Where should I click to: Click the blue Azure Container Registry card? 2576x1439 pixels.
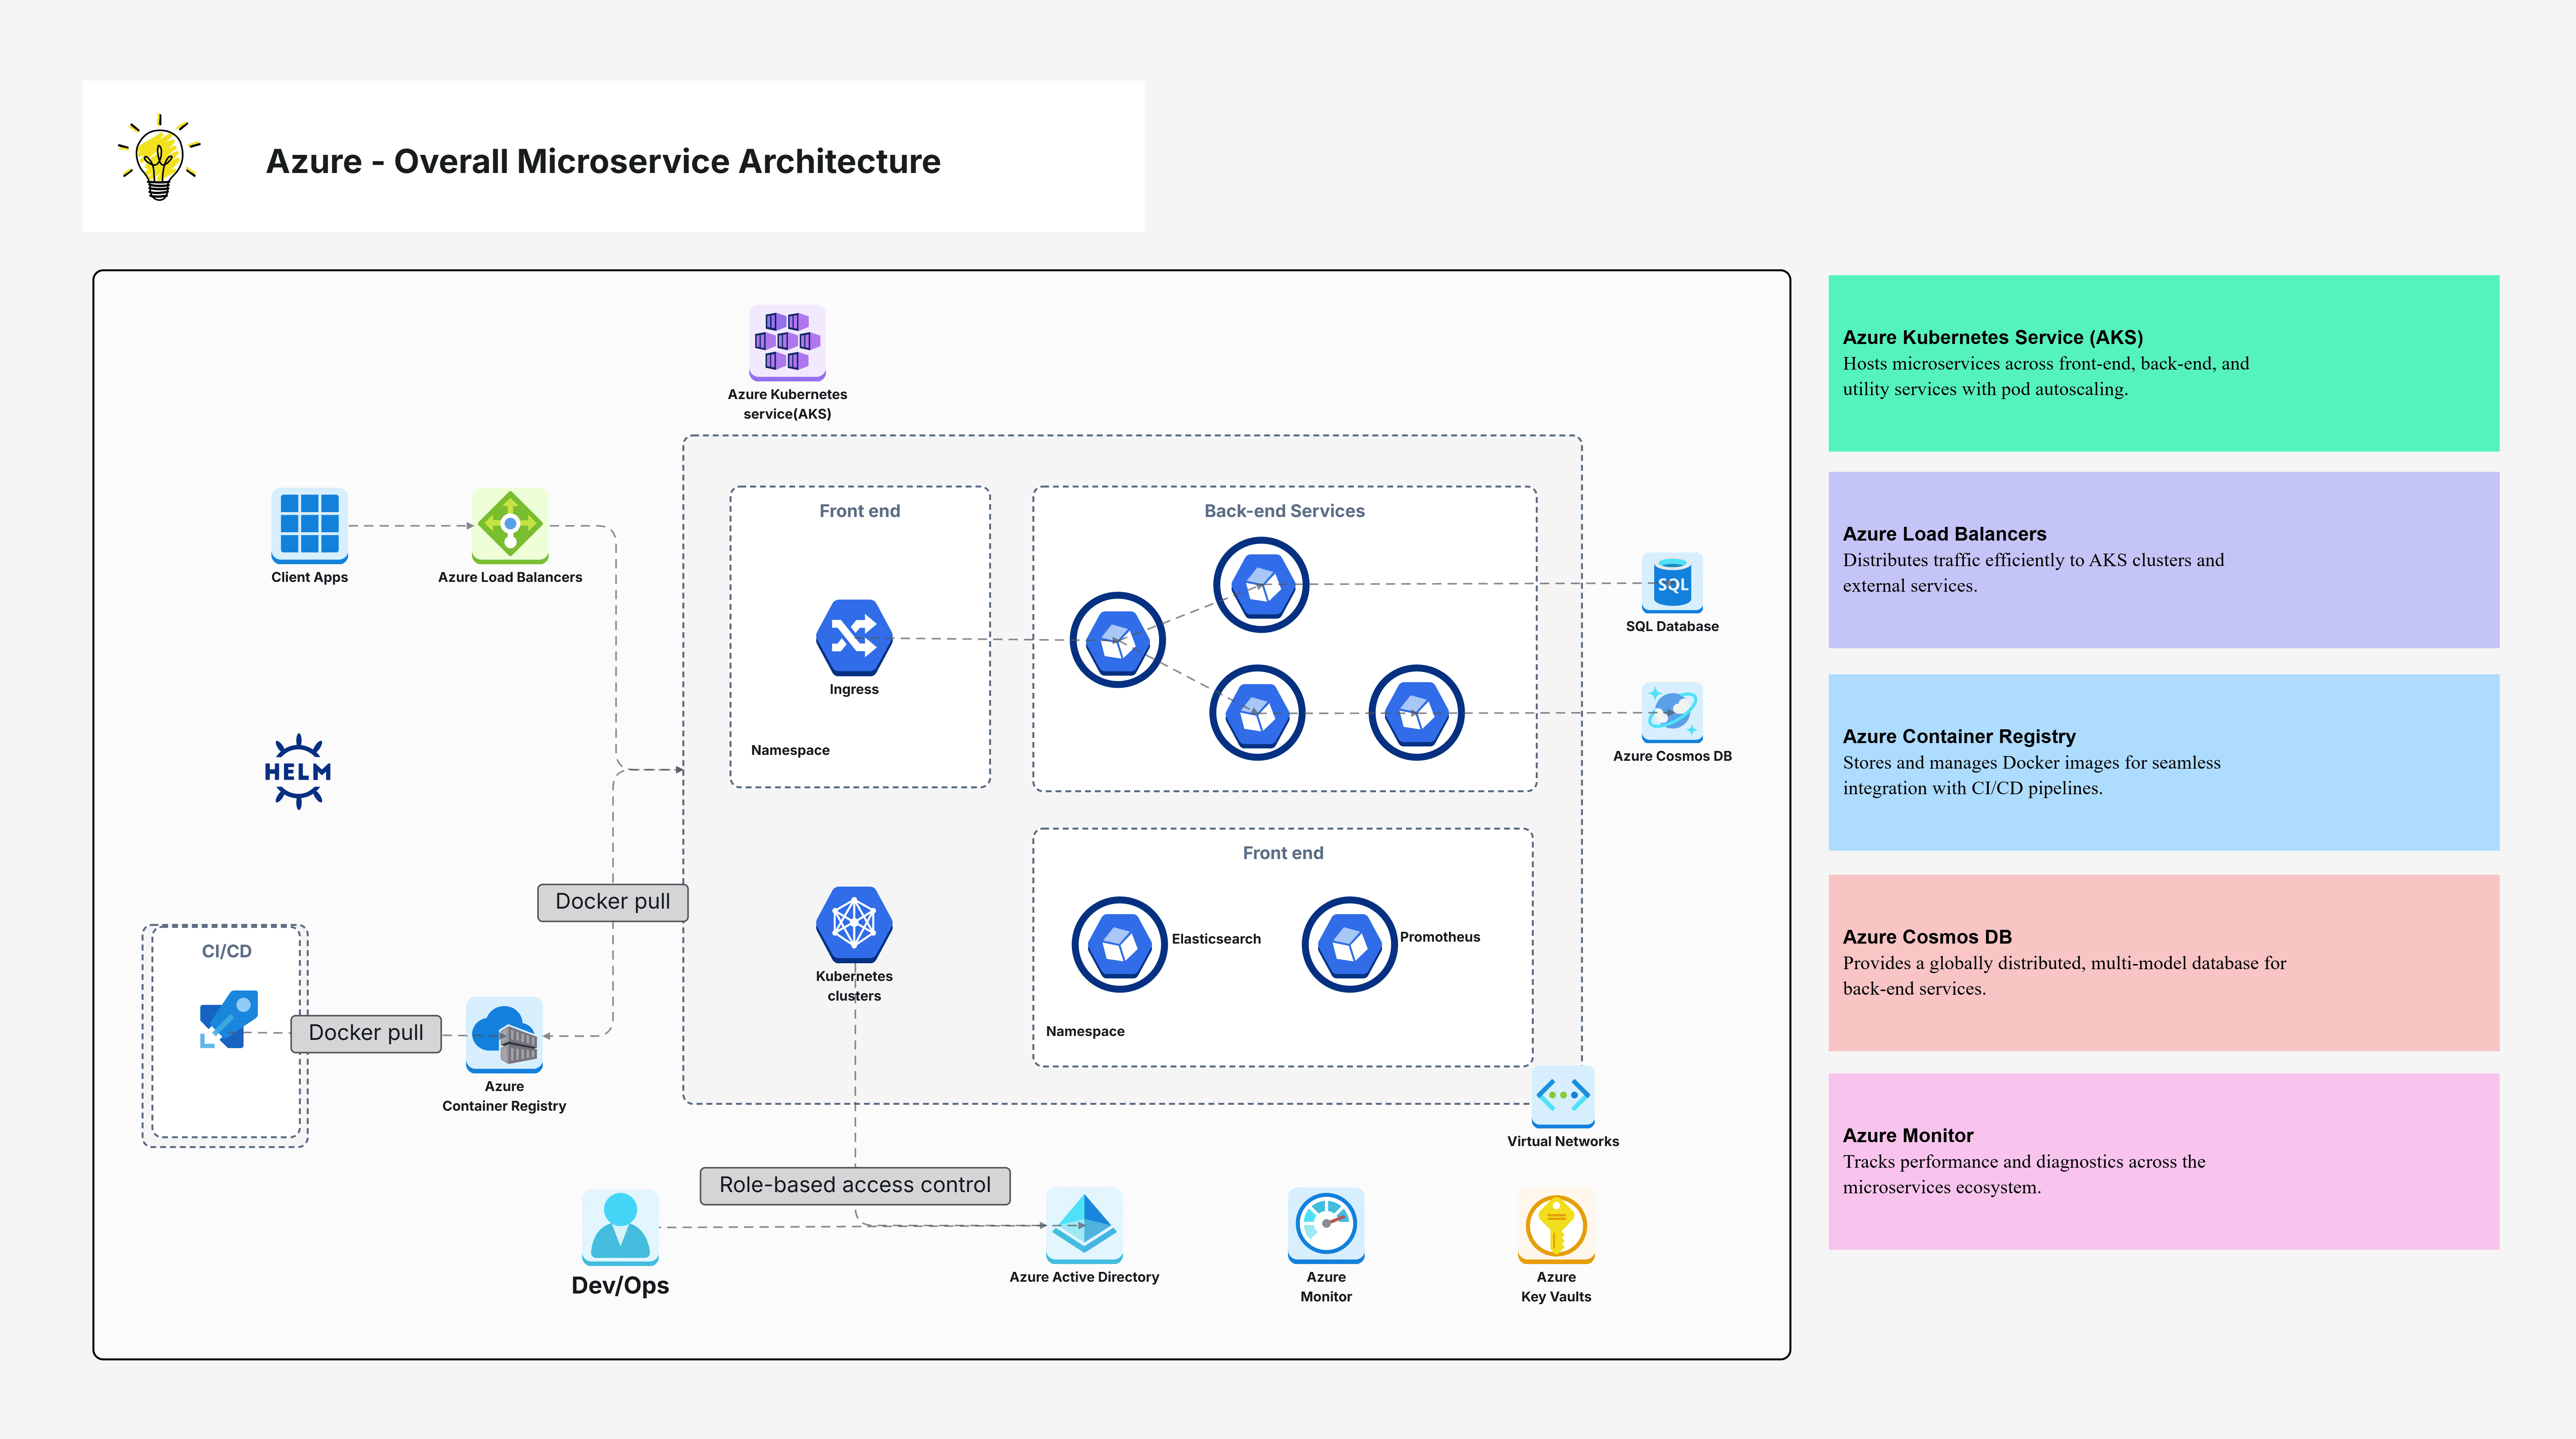pos(2163,762)
